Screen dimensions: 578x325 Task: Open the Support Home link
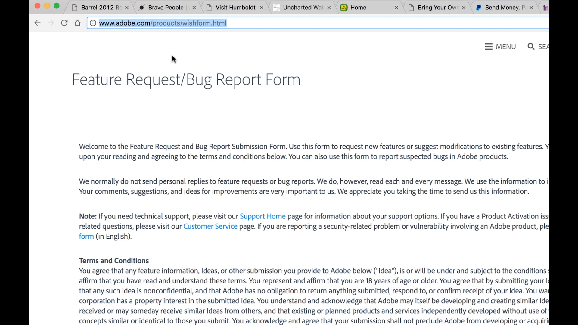point(263,216)
